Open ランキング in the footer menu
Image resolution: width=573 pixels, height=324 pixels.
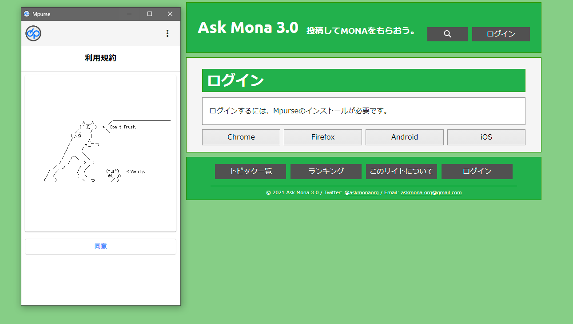(x=326, y=172)
